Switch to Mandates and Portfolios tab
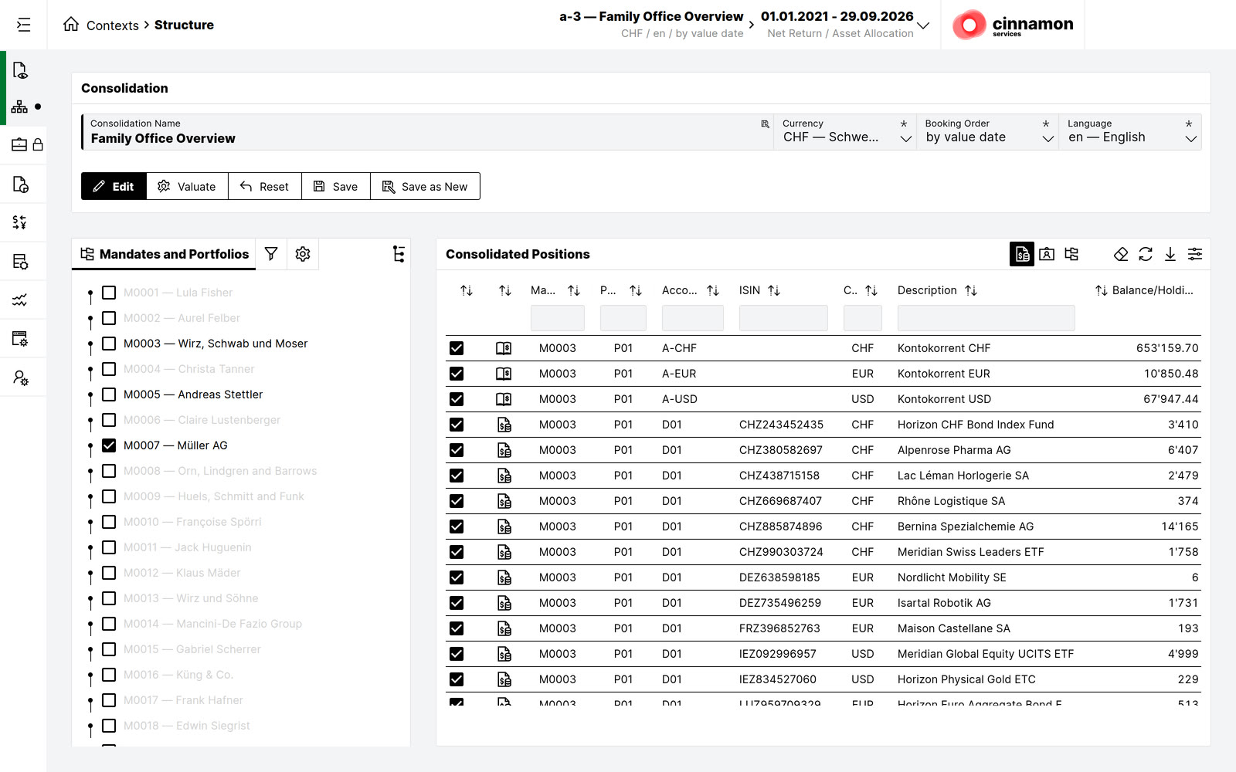 164,254
